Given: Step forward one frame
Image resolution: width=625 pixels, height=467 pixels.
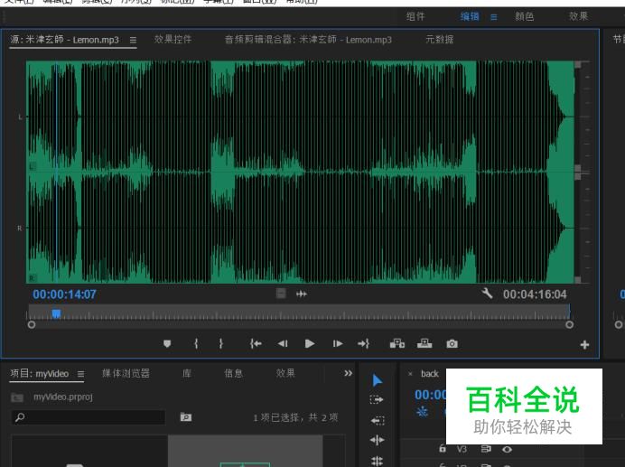Looking at the screenshot, I should pyautogui.click(x=337, y=343).
